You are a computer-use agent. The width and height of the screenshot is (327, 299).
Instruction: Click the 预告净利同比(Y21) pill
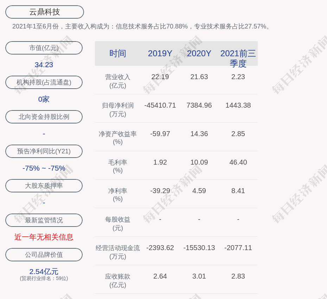44,151
